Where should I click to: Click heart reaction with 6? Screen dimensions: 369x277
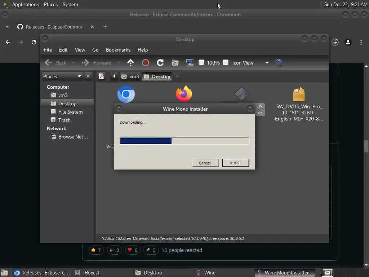[133, 250]
